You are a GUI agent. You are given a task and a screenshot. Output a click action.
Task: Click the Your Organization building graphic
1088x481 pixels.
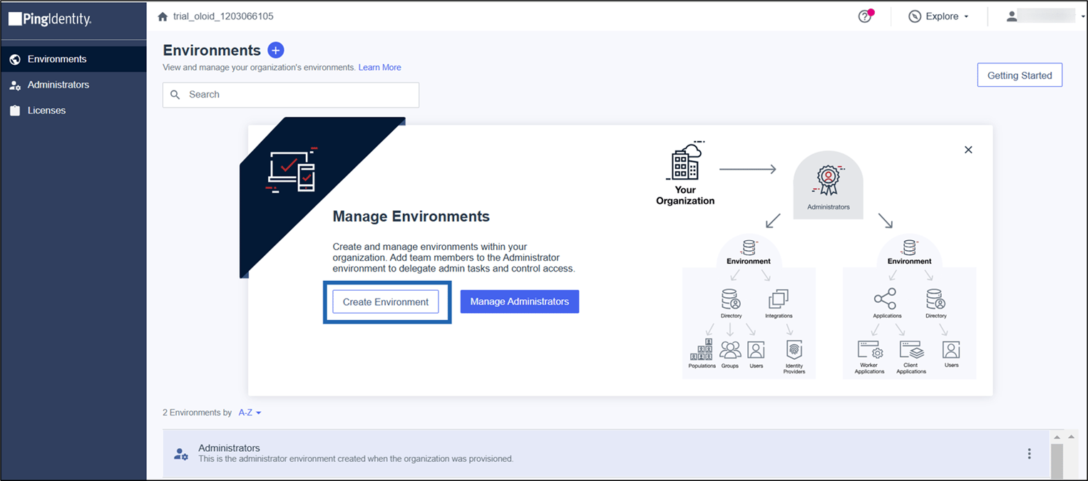(685, 161)
